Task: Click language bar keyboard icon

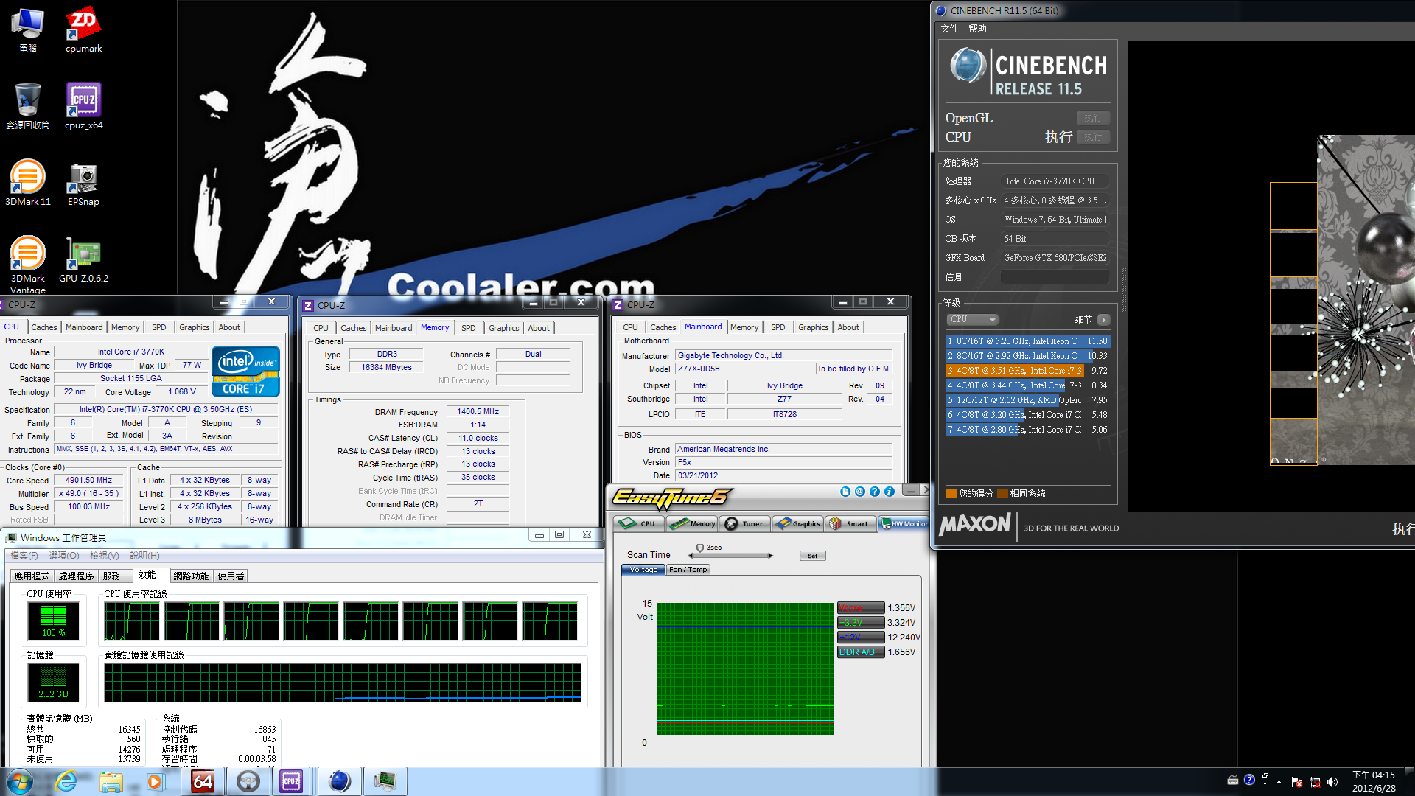Action: [1233, 780]
